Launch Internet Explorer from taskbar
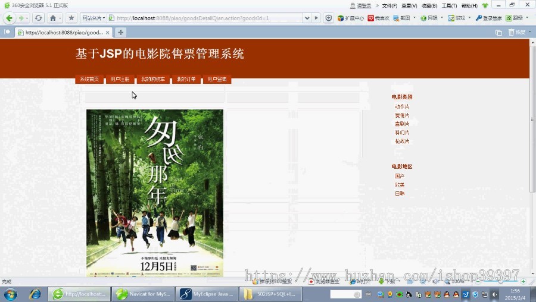Viewport: 536px width, 302px height. pos(35,294)
